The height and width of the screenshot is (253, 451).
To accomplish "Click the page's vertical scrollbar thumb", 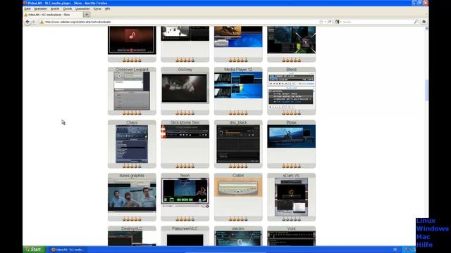I will 426,90.
